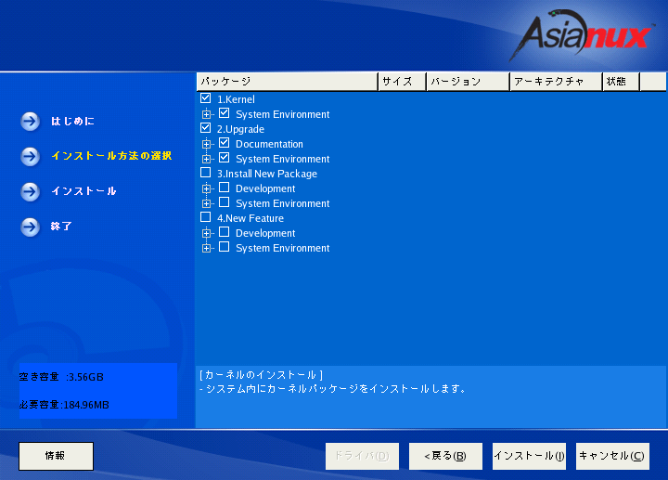
Task: Click the ドライバ(D) button
Action: [x=362, y=456]
